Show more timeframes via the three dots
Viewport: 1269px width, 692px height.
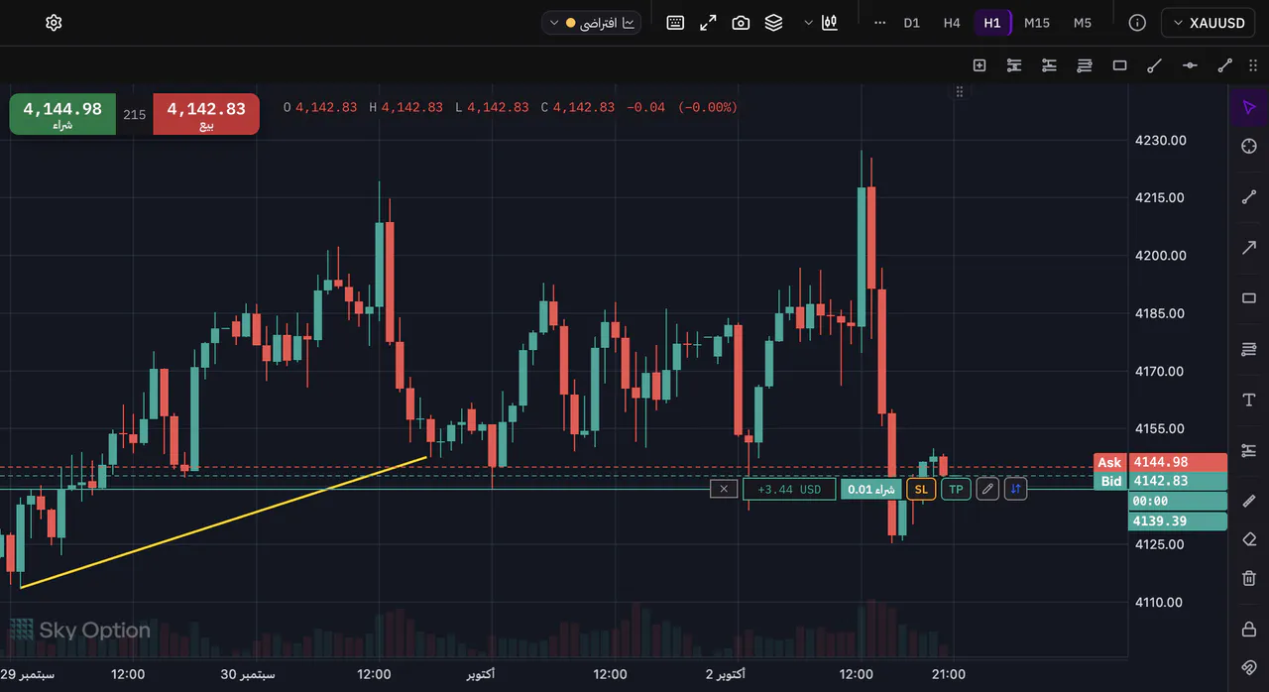coord(879,23)
